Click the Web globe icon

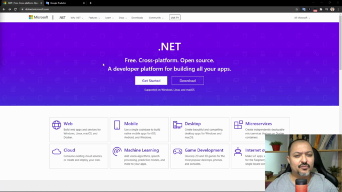[57, 125]
